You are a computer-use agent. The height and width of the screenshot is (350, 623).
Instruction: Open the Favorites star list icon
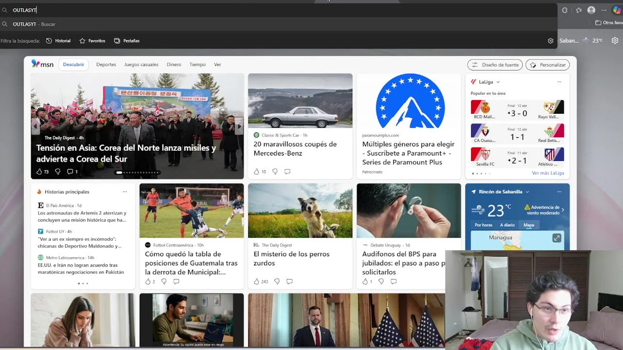click(x=579, y=10)
